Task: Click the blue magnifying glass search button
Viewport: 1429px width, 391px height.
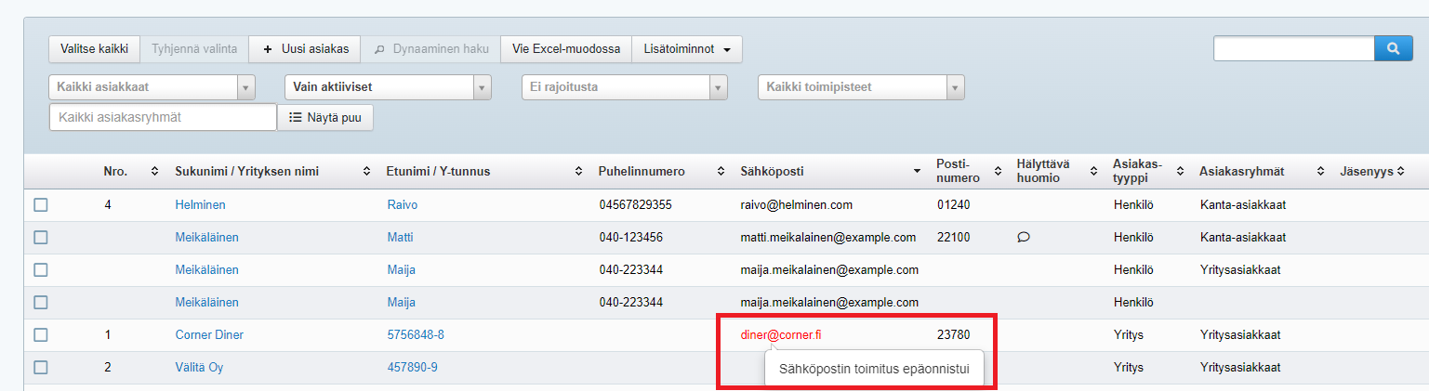Action: pyautogui.click(x=1393, y=48)
